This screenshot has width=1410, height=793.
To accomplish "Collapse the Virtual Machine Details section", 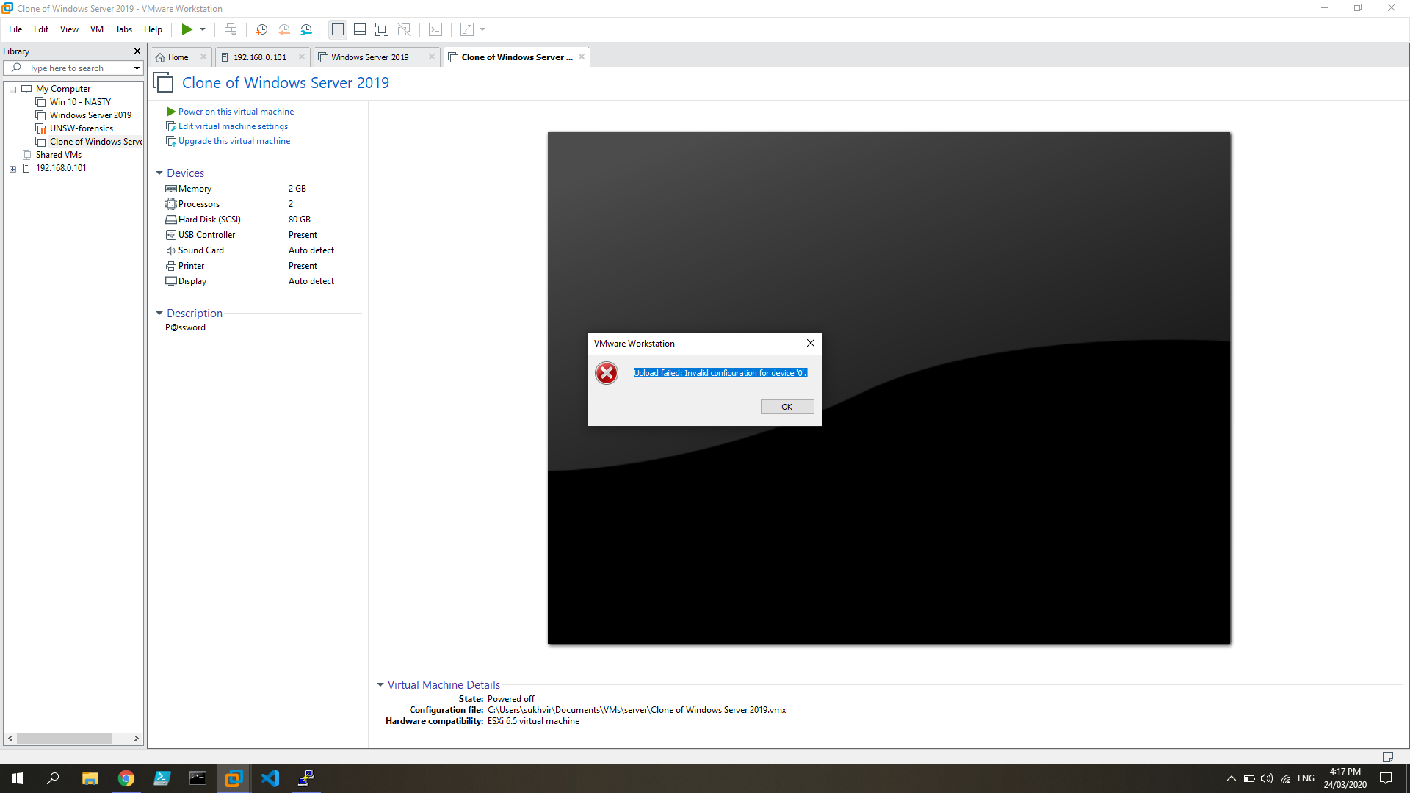I will 380,685.
